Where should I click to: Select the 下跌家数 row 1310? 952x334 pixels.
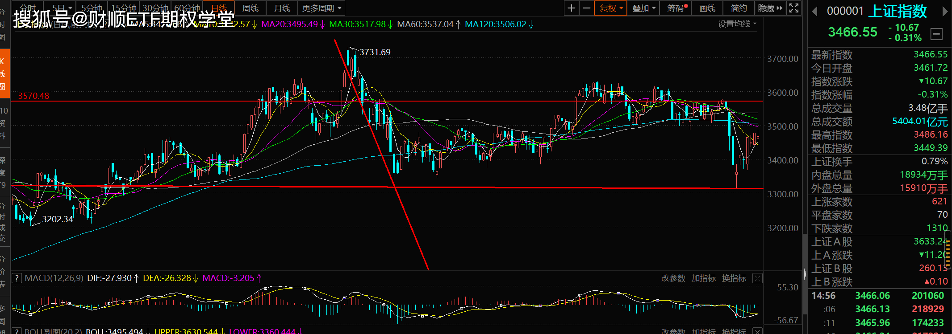click(x=879, y=228)
